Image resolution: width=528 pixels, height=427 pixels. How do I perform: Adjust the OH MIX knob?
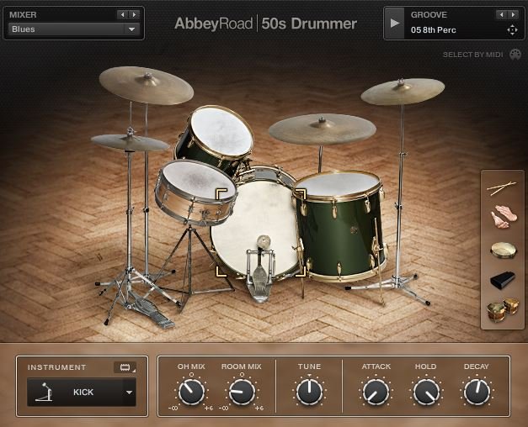tap(191, 393)
